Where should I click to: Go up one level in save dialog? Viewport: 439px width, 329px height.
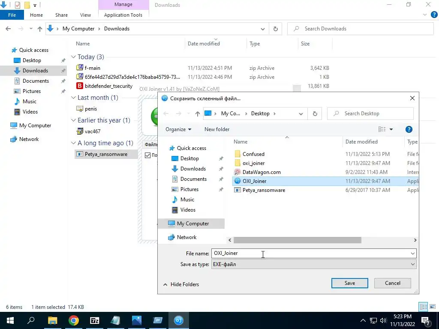click(198, 114)
